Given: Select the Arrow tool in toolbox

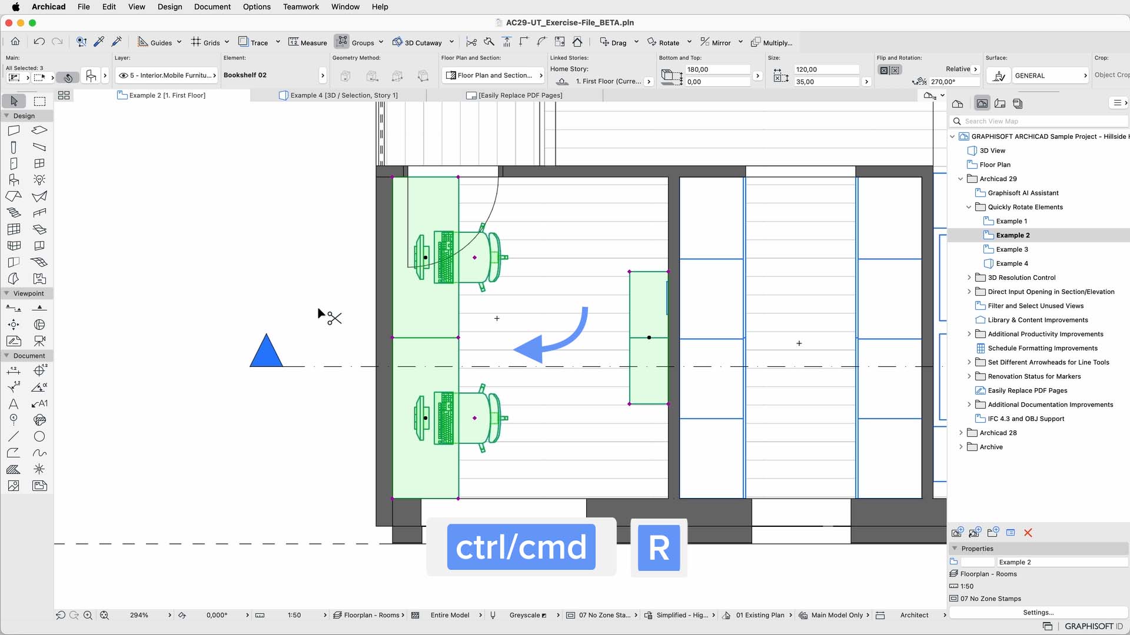Looking at the screenshot, I should click(x=14, y=101).
